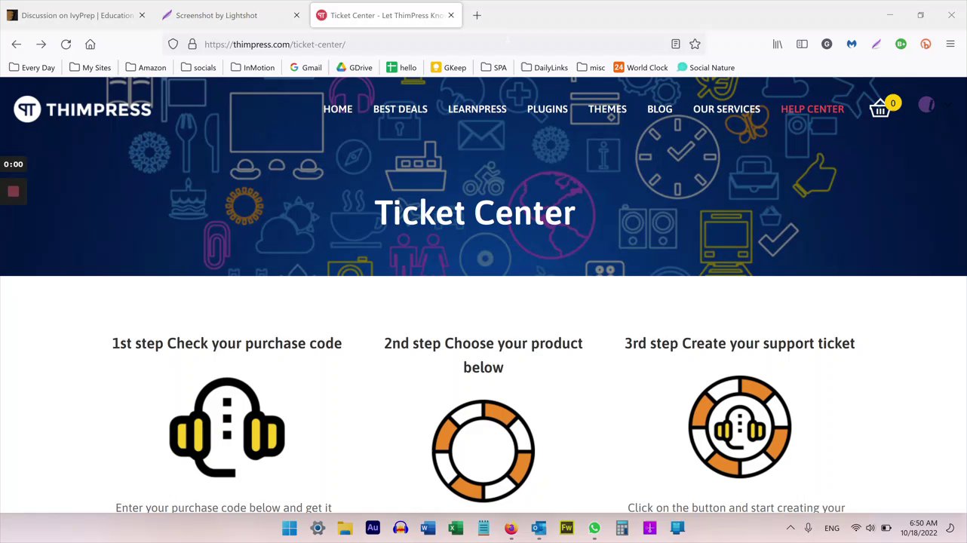Open the GDrive bookmark
The image size is (967, 543).
click(x=355, y=68)
